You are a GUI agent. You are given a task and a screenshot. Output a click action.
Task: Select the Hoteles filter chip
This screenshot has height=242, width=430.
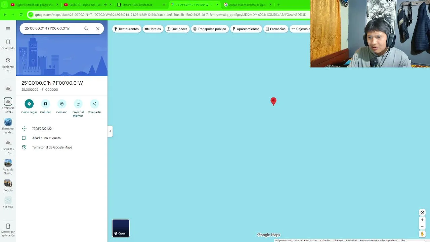(153, 29)
